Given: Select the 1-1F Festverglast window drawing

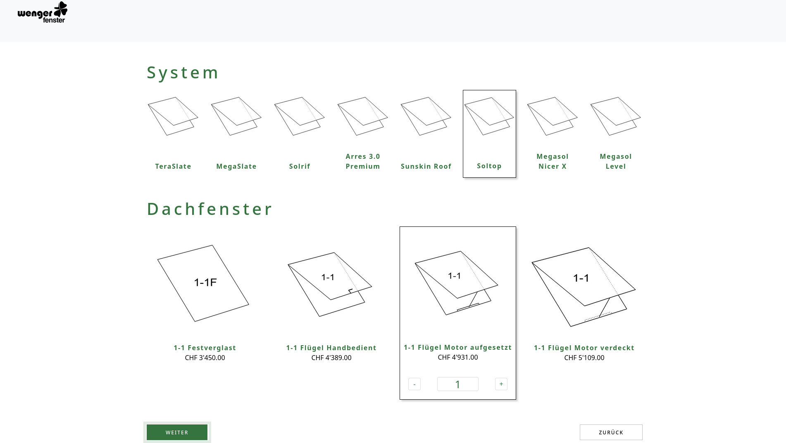Looking at the screenshot, I should point(203,283).
